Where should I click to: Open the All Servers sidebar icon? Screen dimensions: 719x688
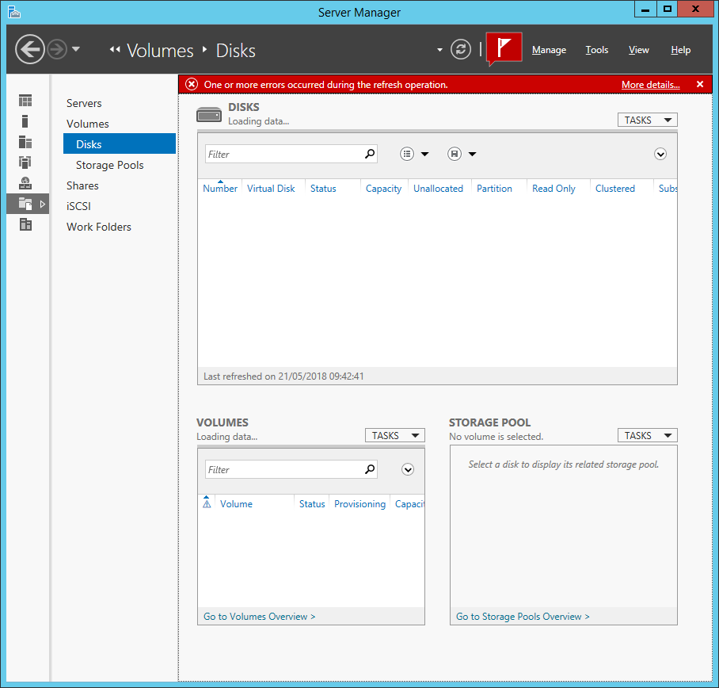[x=25, y=142]
